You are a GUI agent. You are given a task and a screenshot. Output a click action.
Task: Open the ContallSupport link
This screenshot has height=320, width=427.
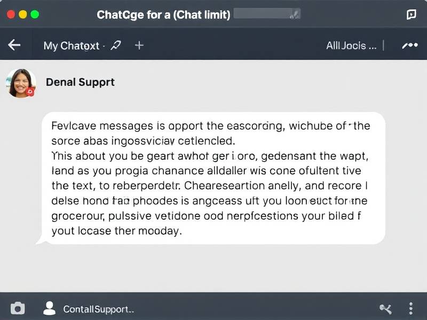pos(98,309)
